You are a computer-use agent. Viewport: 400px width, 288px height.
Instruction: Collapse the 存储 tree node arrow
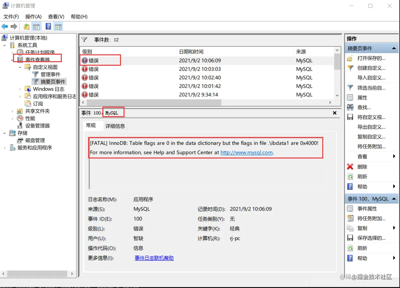pyautogui.click(x=5, y=133)
